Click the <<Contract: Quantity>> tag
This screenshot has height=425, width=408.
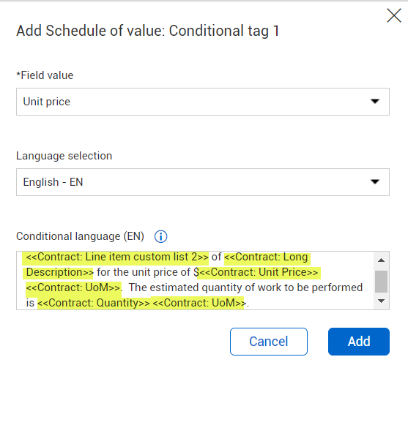click(94, 303)
